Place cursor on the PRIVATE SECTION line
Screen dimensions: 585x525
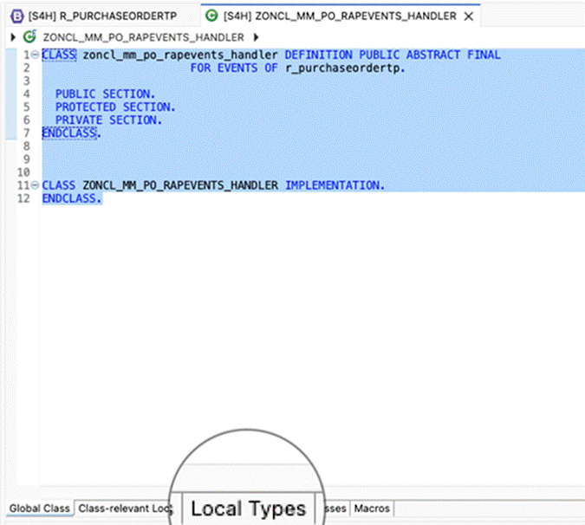pyautogui.click(x=108, y=120)
